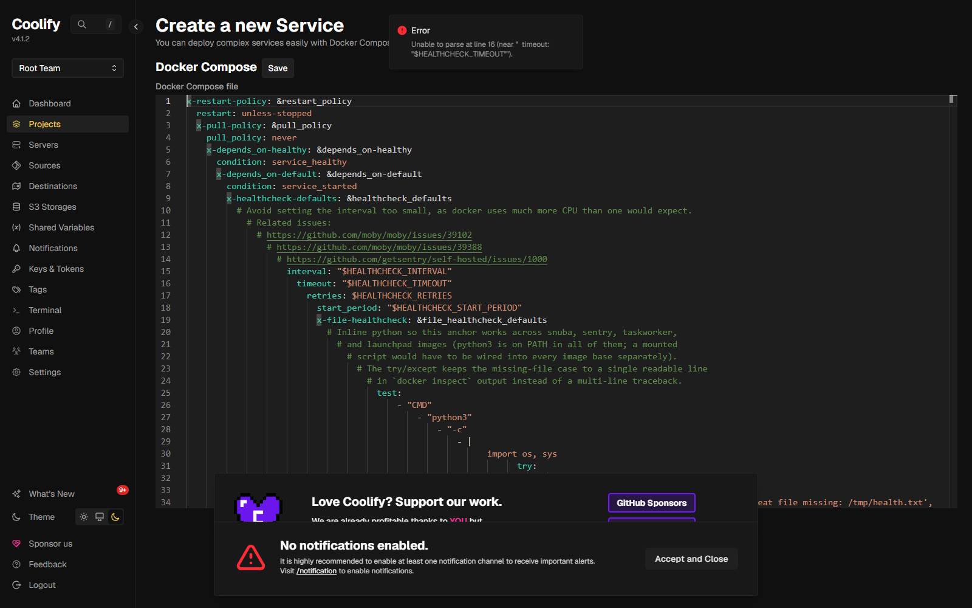The image size is (972, 608).
Task: Click the 'condition: service_started' line
Action: click(x=292, y=186)
